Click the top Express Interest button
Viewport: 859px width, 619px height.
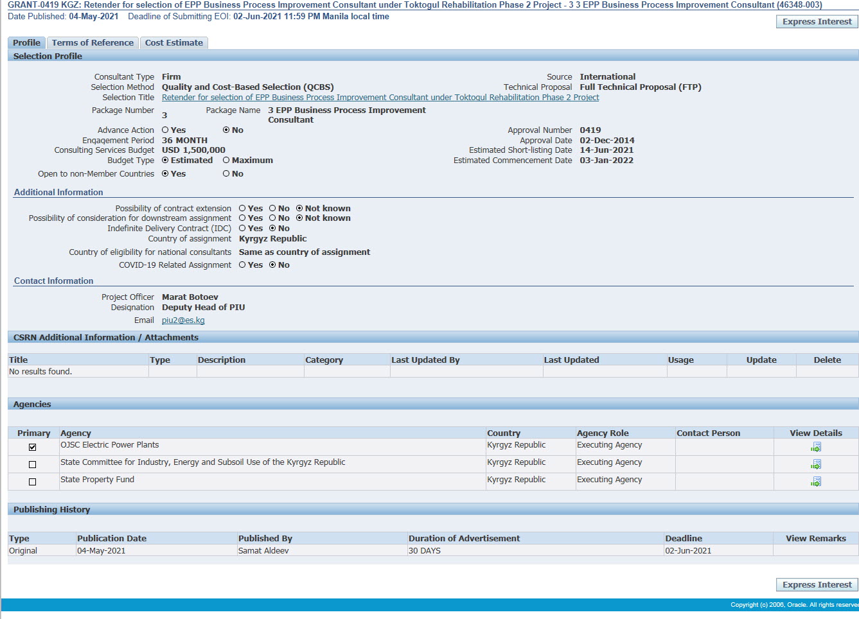coord(817,21)
